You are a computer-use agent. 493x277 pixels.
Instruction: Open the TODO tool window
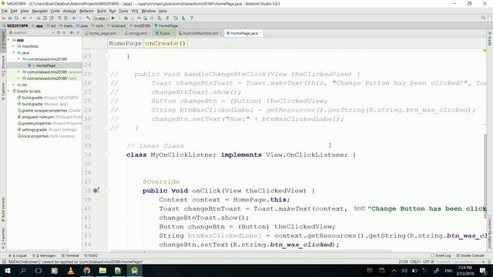tap(91, 255)
